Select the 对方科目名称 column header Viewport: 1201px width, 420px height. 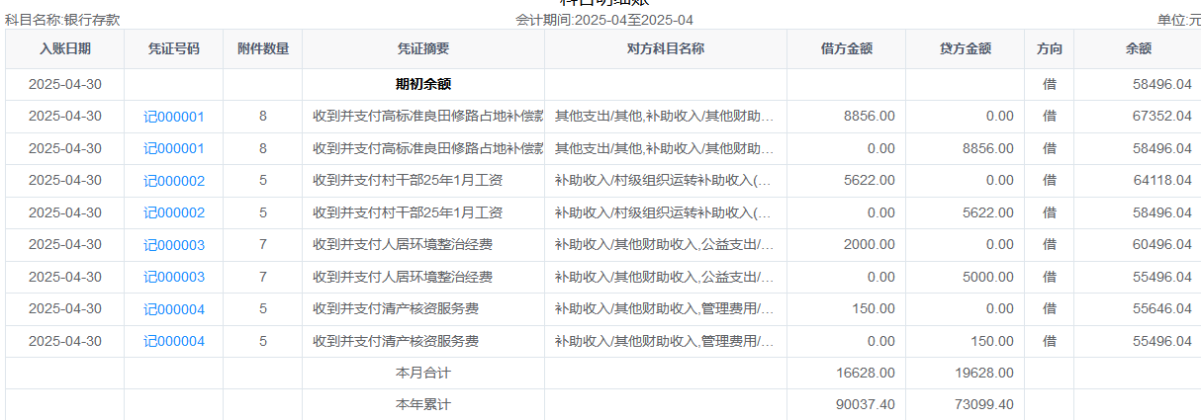[x=666, y=48]
